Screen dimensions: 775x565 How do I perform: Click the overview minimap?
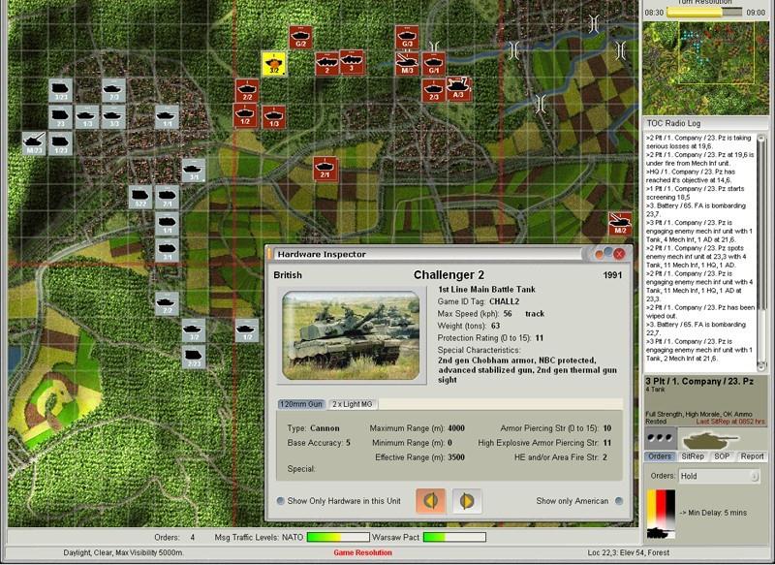point(707,63)
